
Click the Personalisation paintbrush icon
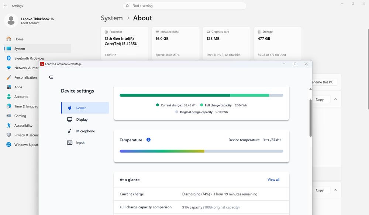pos(9,77)
